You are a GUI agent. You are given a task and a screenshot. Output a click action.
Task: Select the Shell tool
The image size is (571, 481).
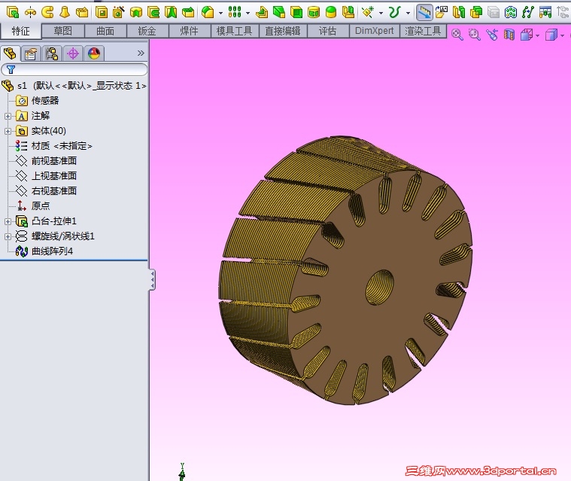click(x=296, y=12)
